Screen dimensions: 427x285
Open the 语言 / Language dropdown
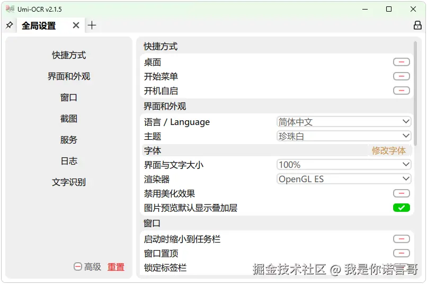coord(344,122)
